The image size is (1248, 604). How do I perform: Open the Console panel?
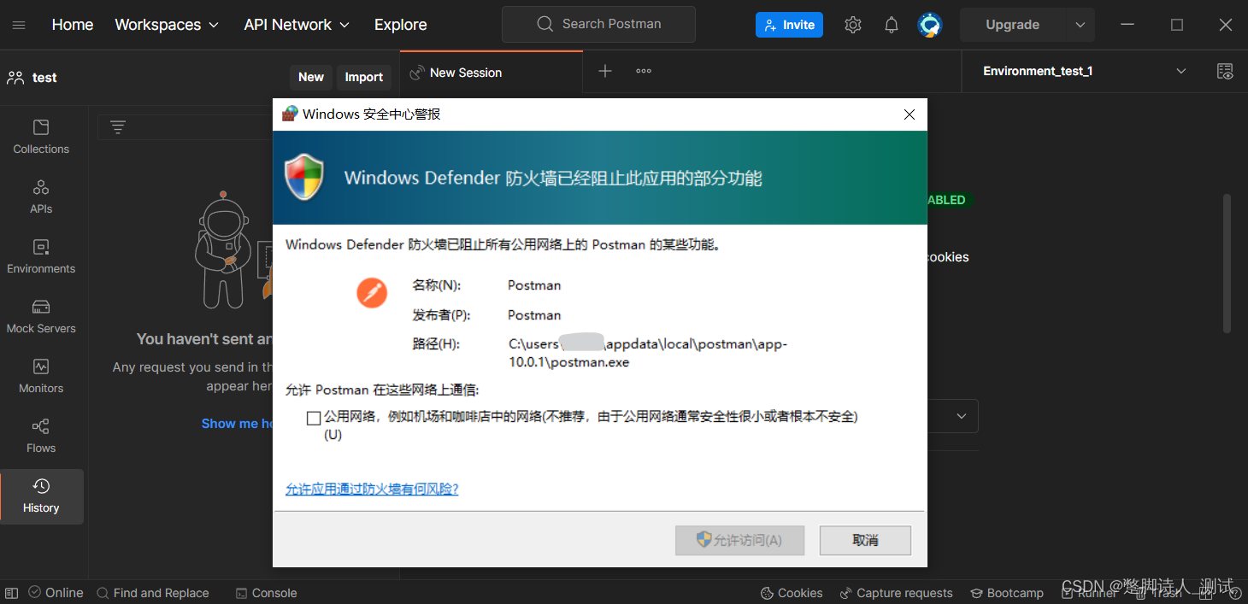(x=267, y=593)
